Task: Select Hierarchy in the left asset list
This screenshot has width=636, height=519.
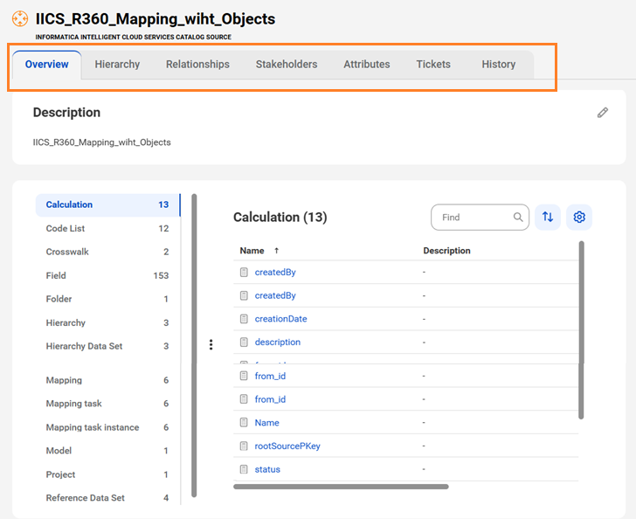Action: tap(107, 322)
